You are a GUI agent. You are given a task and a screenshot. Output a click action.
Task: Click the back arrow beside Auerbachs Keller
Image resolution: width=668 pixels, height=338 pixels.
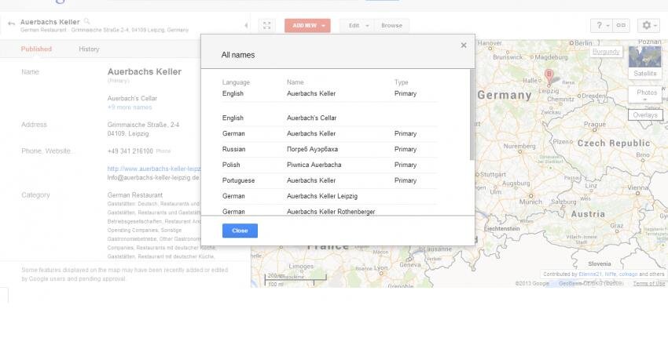(12, 23)
